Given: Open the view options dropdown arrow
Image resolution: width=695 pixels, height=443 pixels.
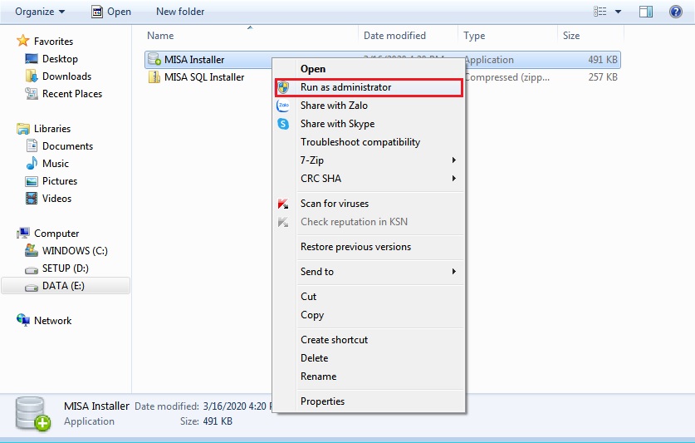Looking at the screenshot, I should tap(619, 12).
